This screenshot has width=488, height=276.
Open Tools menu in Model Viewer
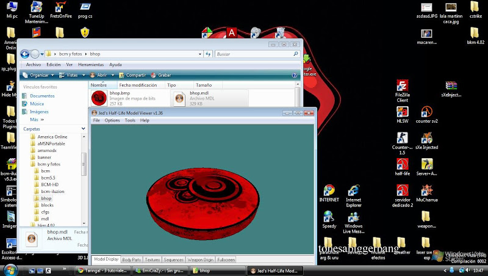130,120
